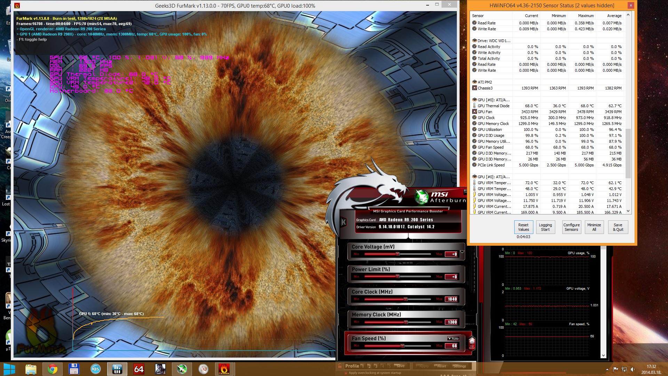Click FurMark title bar flame icon
668x376 pixels.
pos(17,6)
